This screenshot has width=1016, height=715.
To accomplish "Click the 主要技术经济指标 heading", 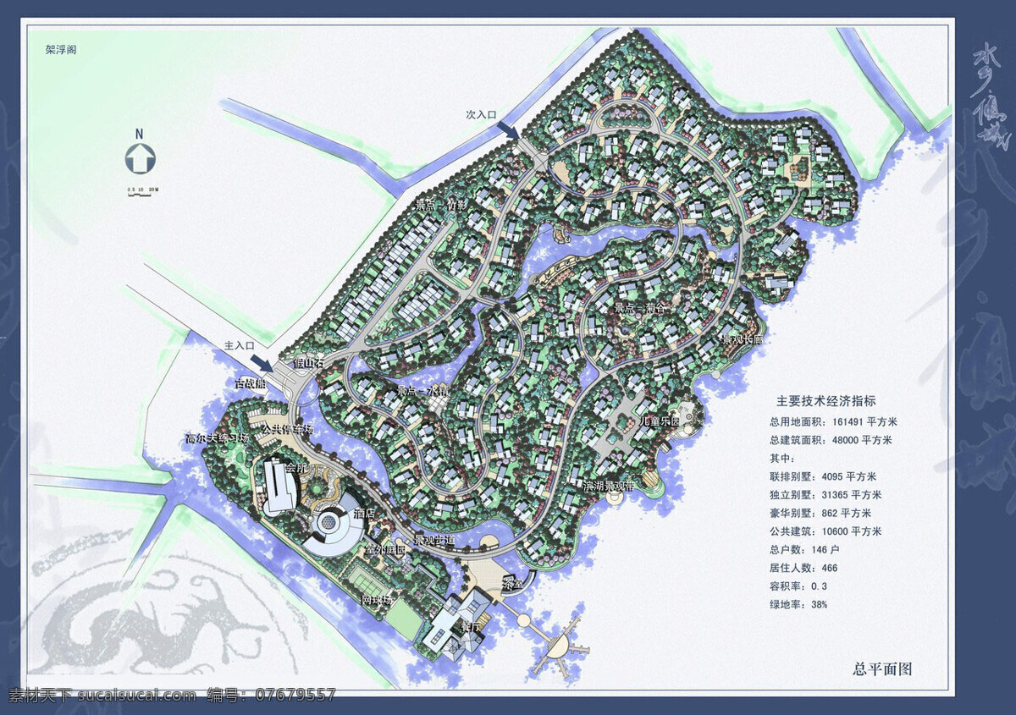I will point(826,401).
